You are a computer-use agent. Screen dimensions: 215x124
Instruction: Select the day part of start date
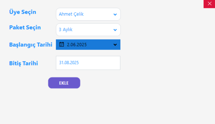(x=68, y=45)
